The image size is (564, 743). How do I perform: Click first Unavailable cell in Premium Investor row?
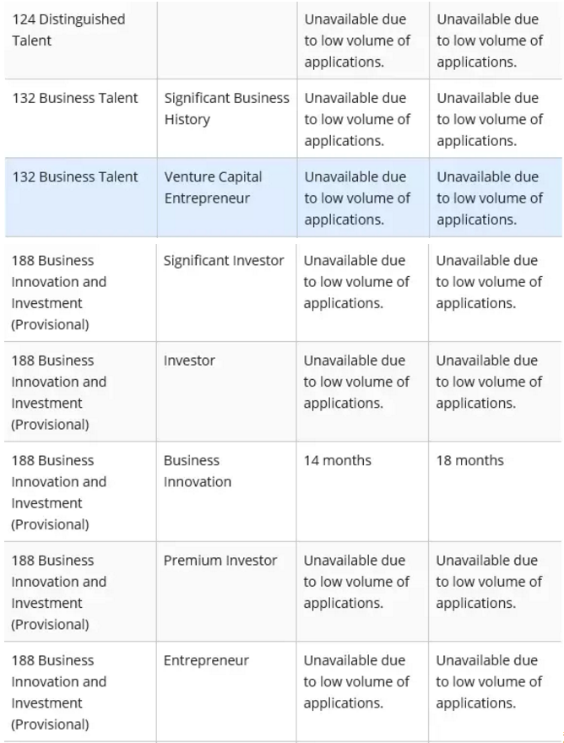point(362,592)
